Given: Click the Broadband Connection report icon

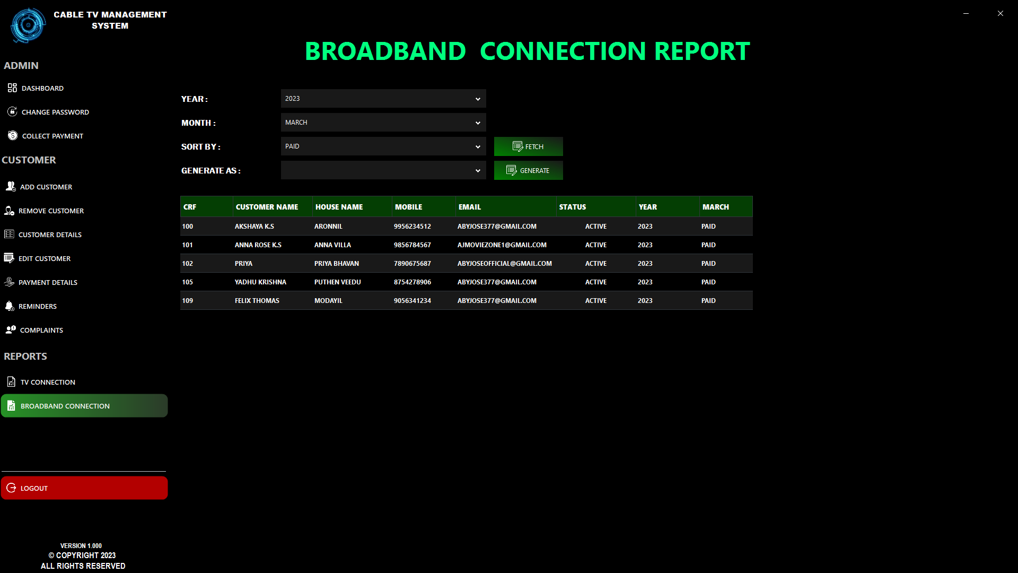Looking at the screenshot, I should 11,405.
